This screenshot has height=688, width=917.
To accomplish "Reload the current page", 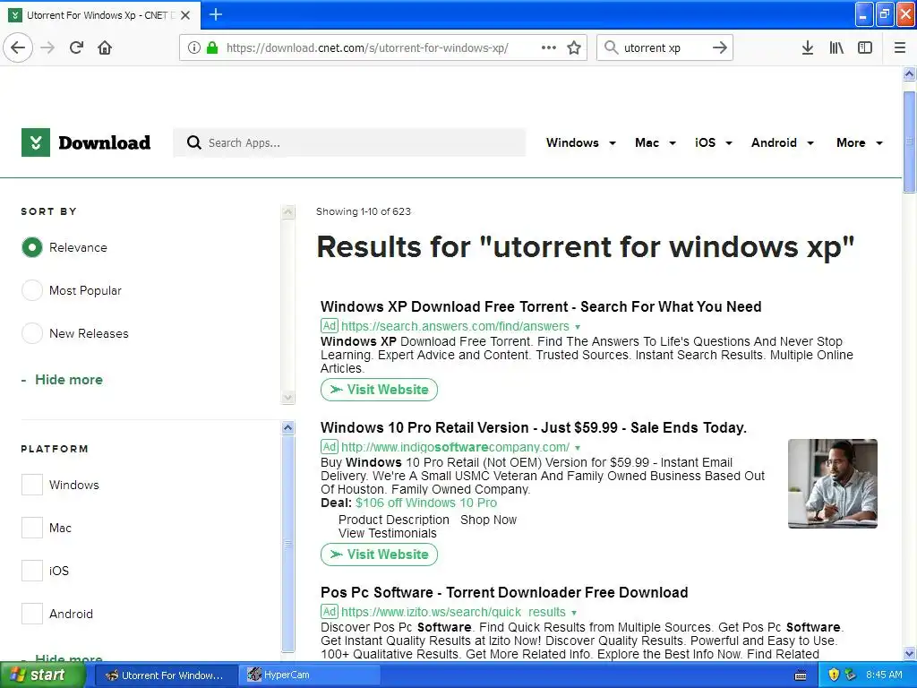I will coord(76,47).
